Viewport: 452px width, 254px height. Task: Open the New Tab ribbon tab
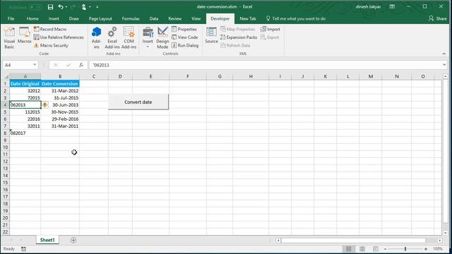[248, 18]
